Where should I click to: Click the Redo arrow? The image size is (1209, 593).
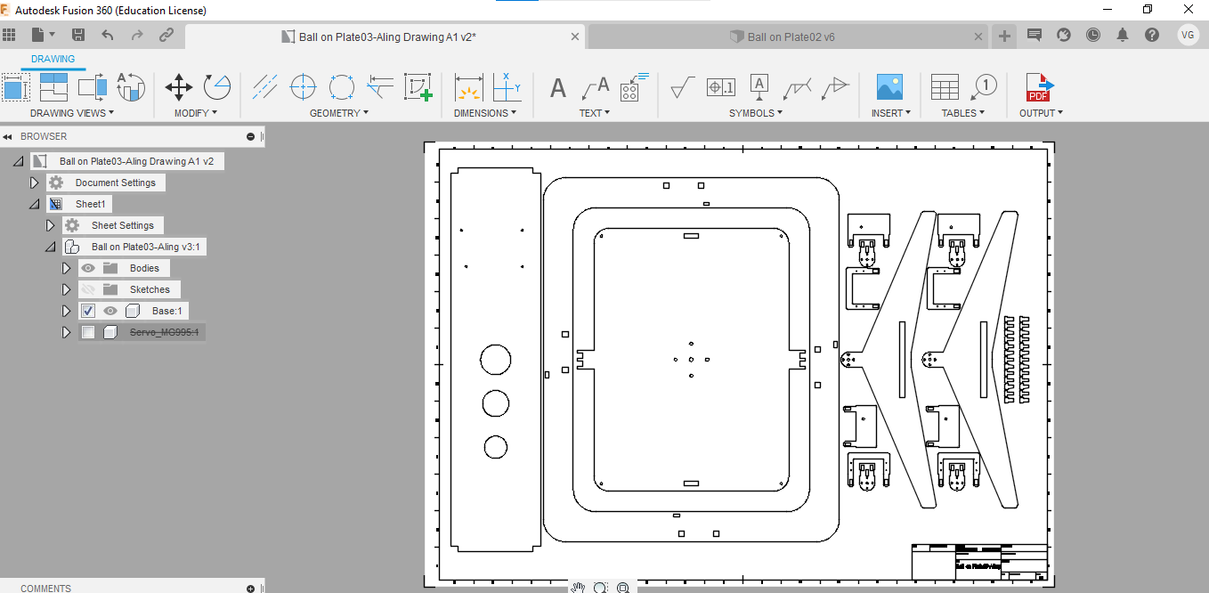click(x=137, y=35)
